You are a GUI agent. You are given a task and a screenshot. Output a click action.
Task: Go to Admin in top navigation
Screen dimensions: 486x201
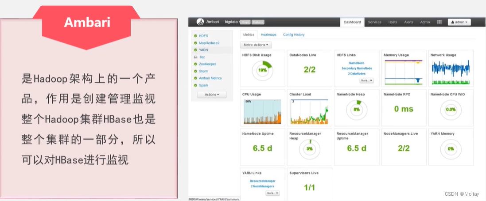click(x=425, y=22)
